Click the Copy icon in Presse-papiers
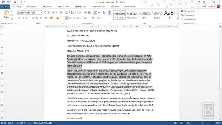 (12, 15)
